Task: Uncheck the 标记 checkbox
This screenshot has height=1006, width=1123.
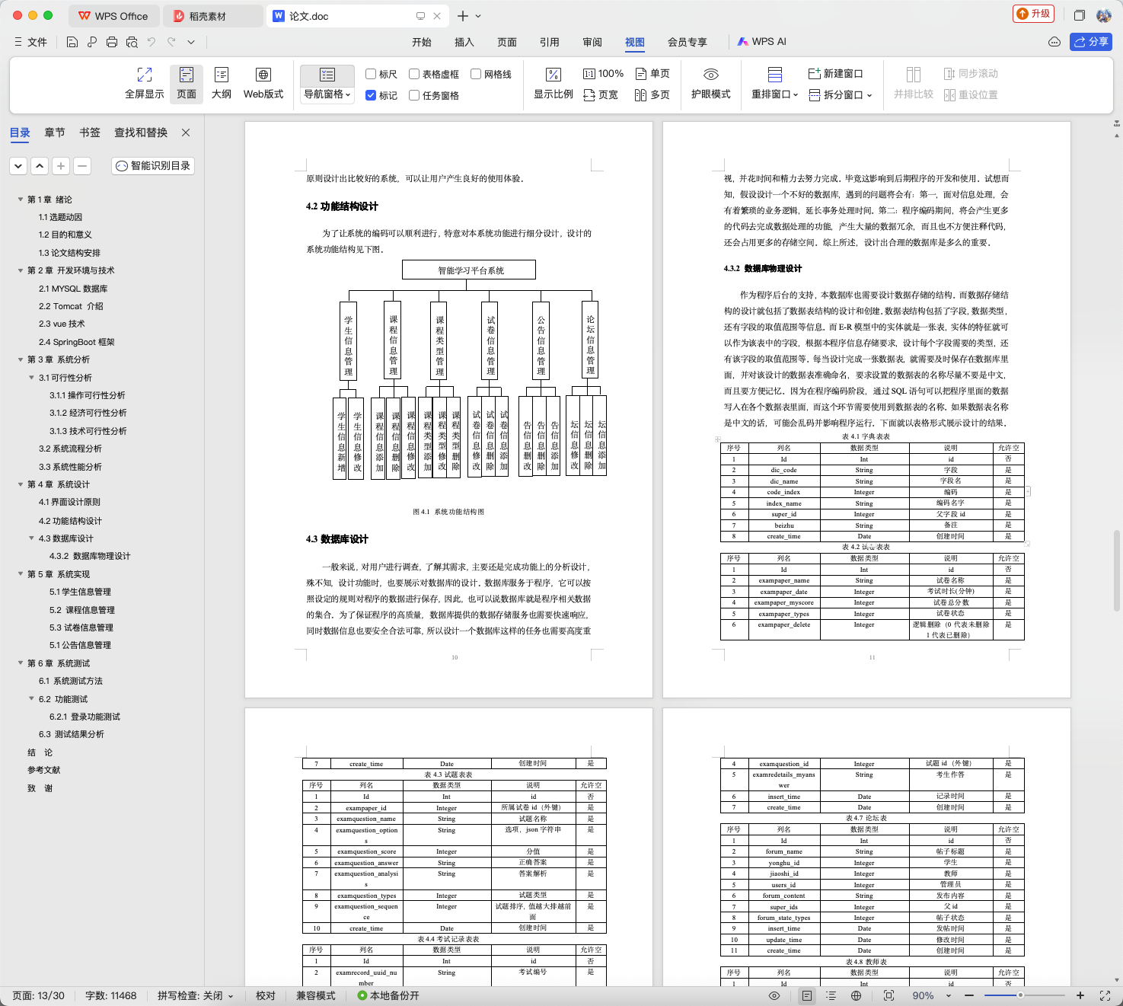Action: [x=372, y=95]
